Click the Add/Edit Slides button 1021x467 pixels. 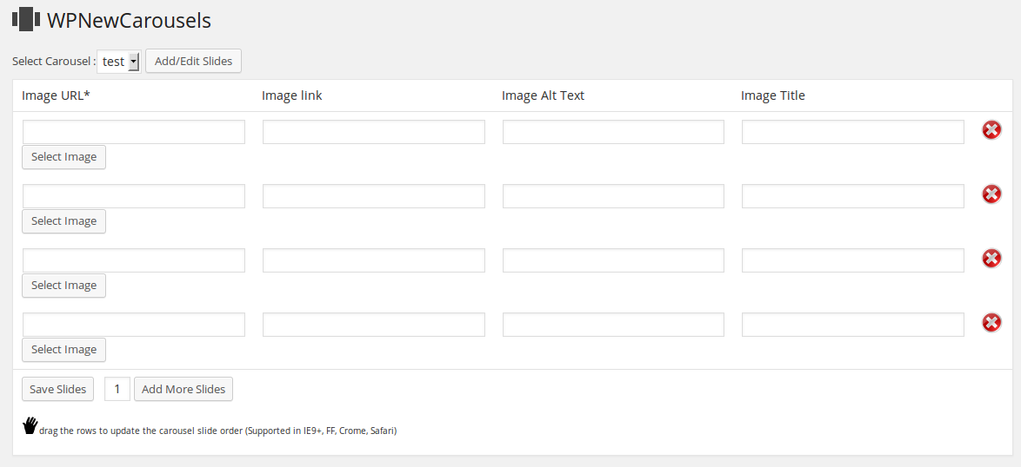[x=193, y=61]
